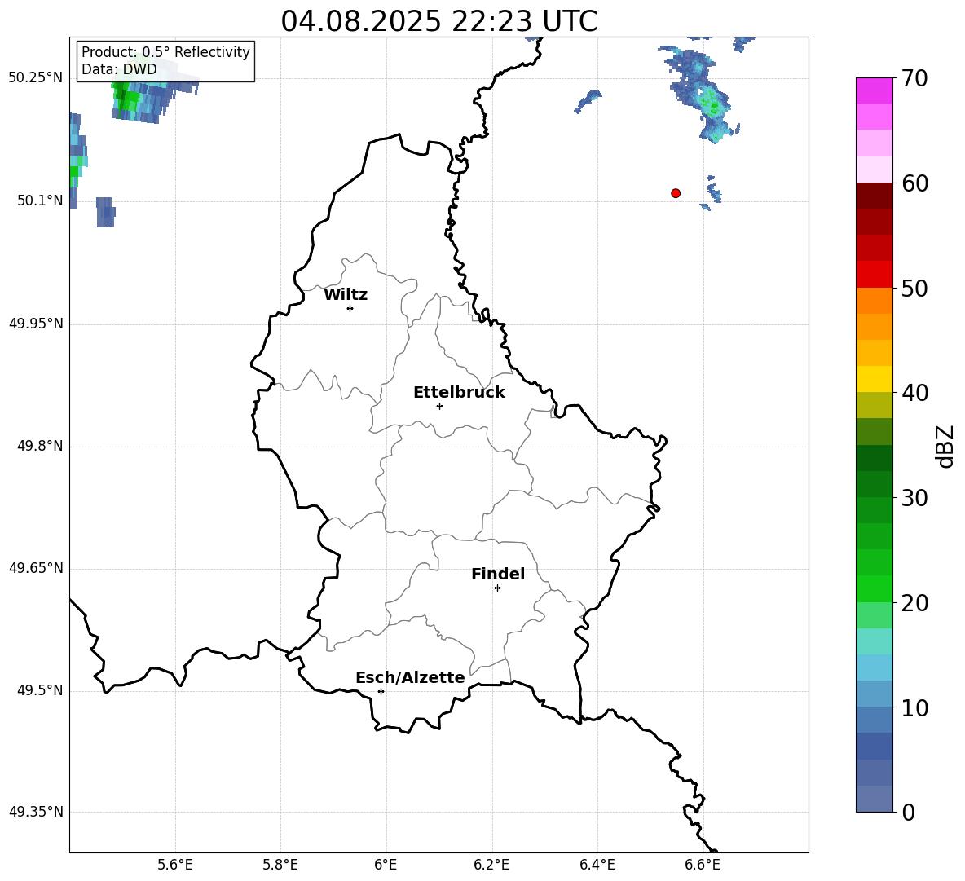This screenshot has height=881, width=965.
Task: Click the 30 value on colorbar
Action: [914, 498]
